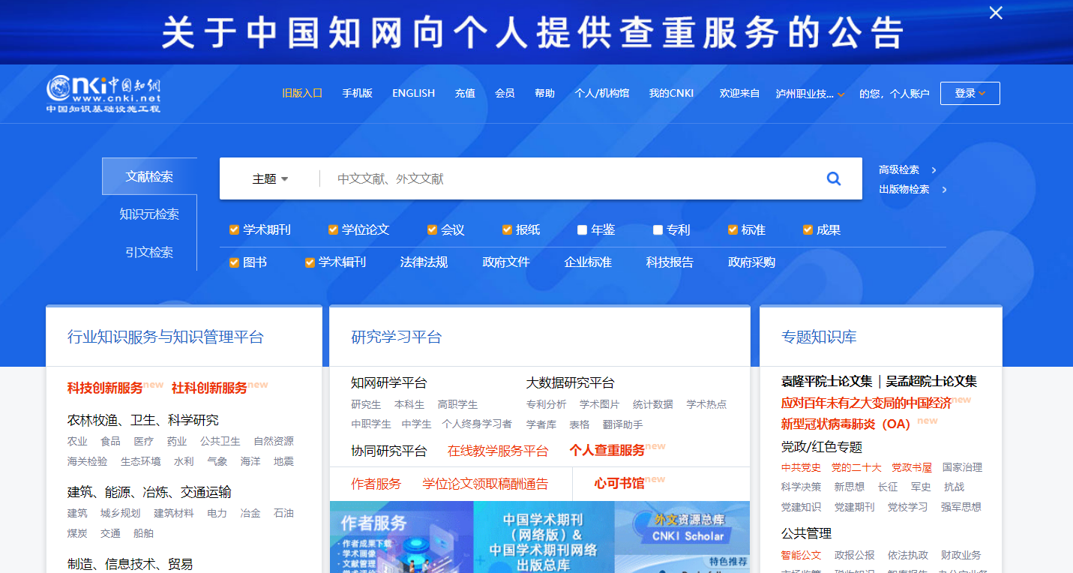Open 我的CNKI in the top menu
This screenshot has height=573, width=1073.
671,93
